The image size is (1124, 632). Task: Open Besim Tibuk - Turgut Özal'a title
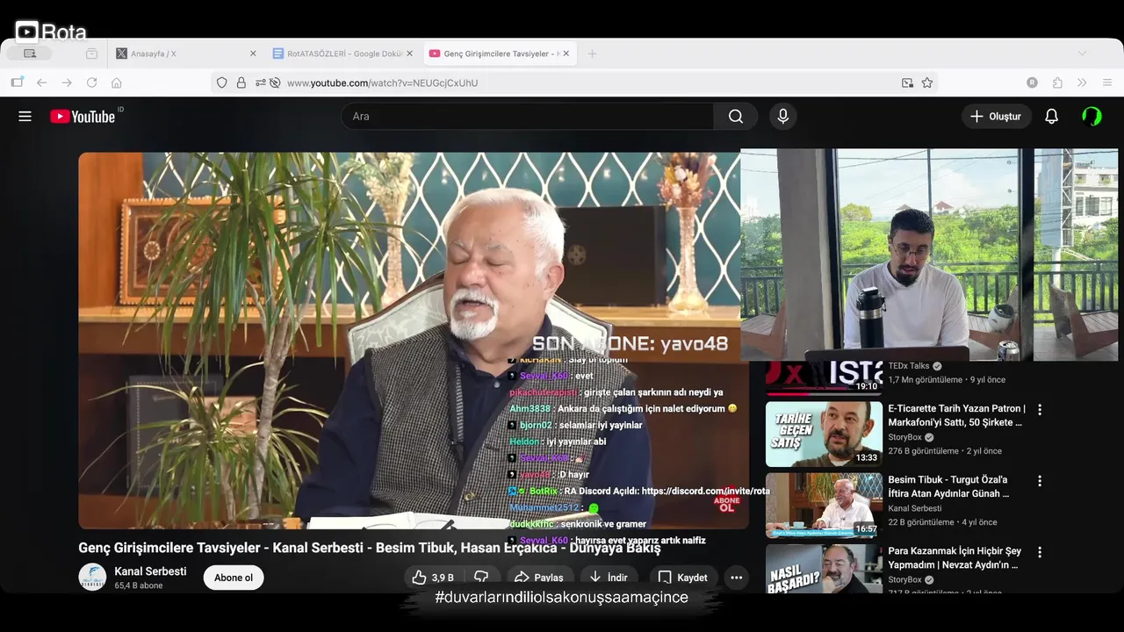948,486
